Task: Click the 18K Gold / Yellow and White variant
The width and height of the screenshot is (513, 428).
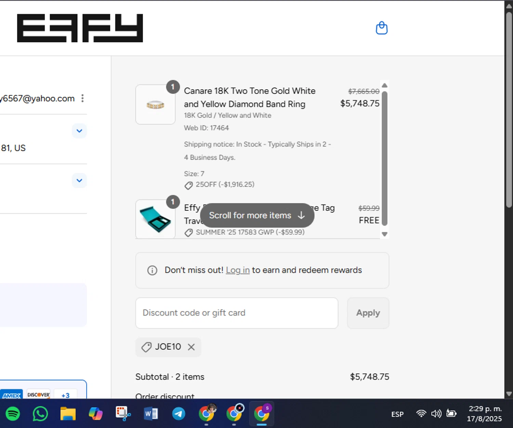Action: [x=227, y=116]
